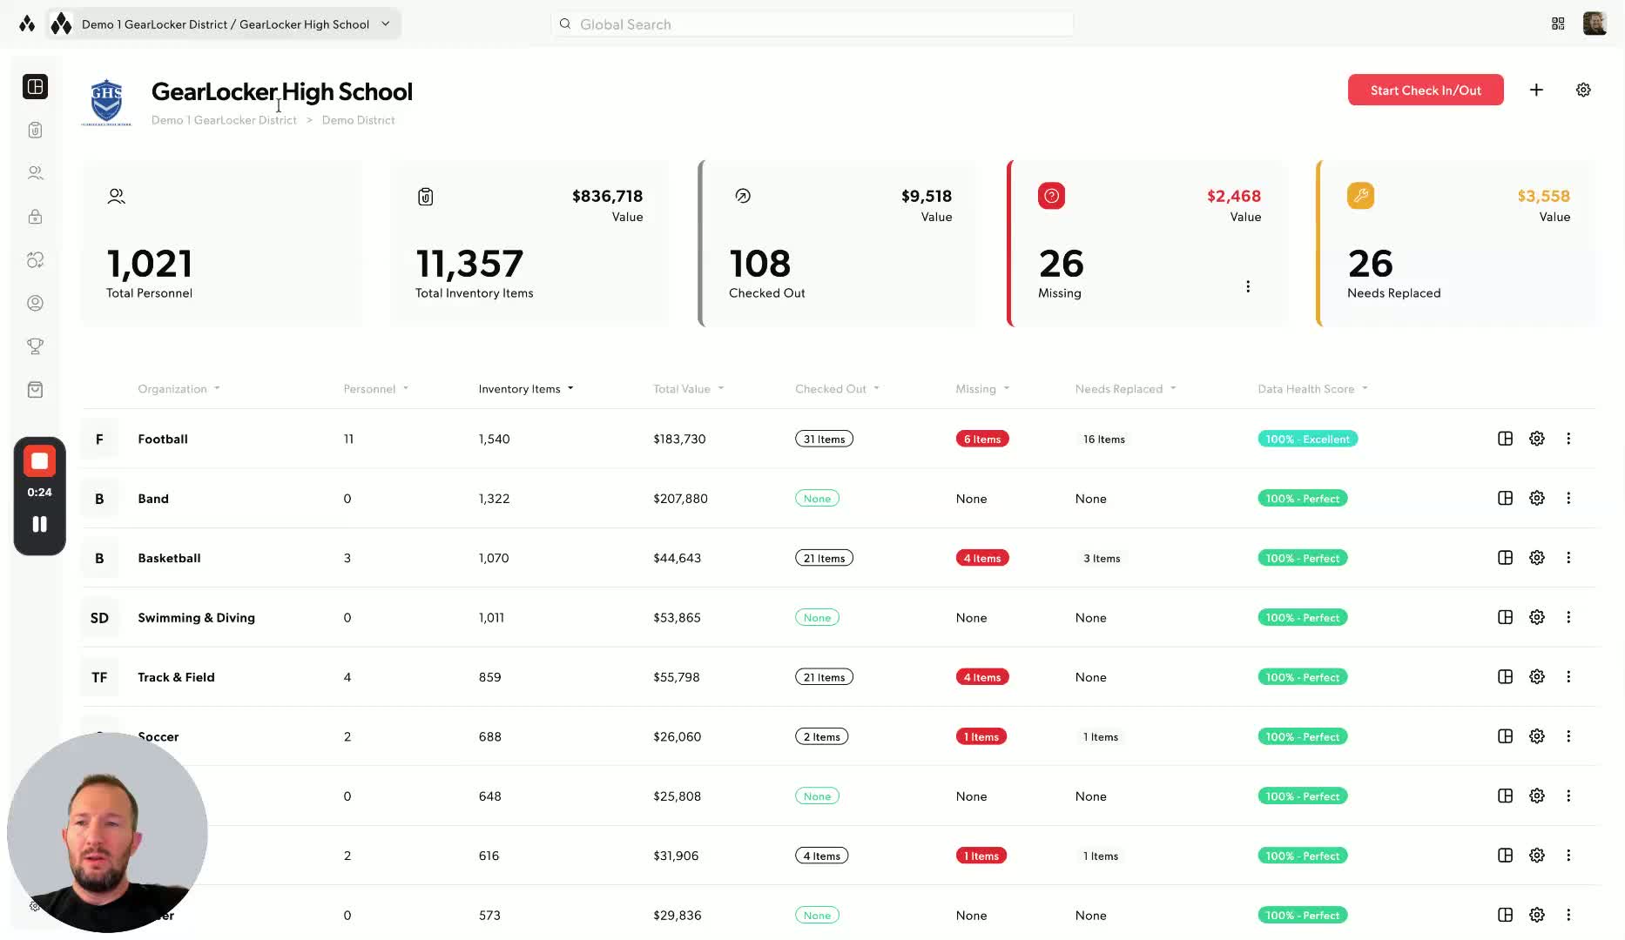1625x940 pixels.
Task: Click Band's 100% - Perfect health badge
Action: point(1303,498)
